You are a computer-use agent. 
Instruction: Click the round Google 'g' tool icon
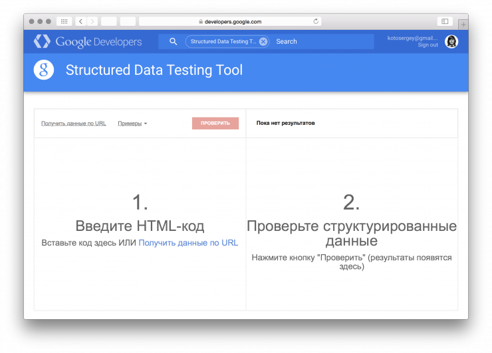pos(44,70)
